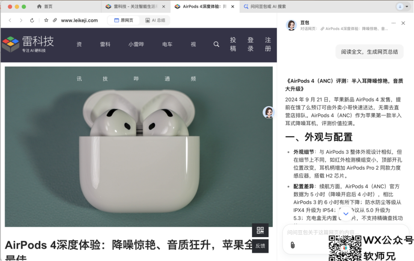Click the AirPods 4深度体验 article headline
This screenshot has height=261, width=414.
(129, 249)
